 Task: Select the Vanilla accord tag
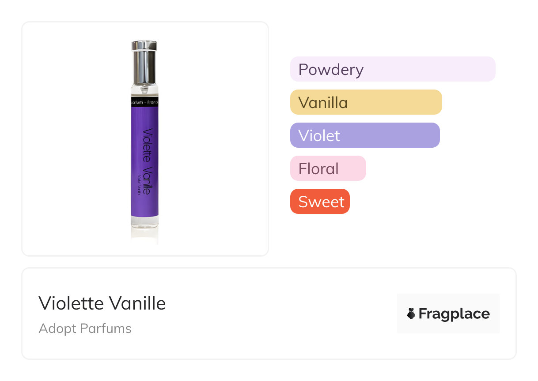click(366, 102)
